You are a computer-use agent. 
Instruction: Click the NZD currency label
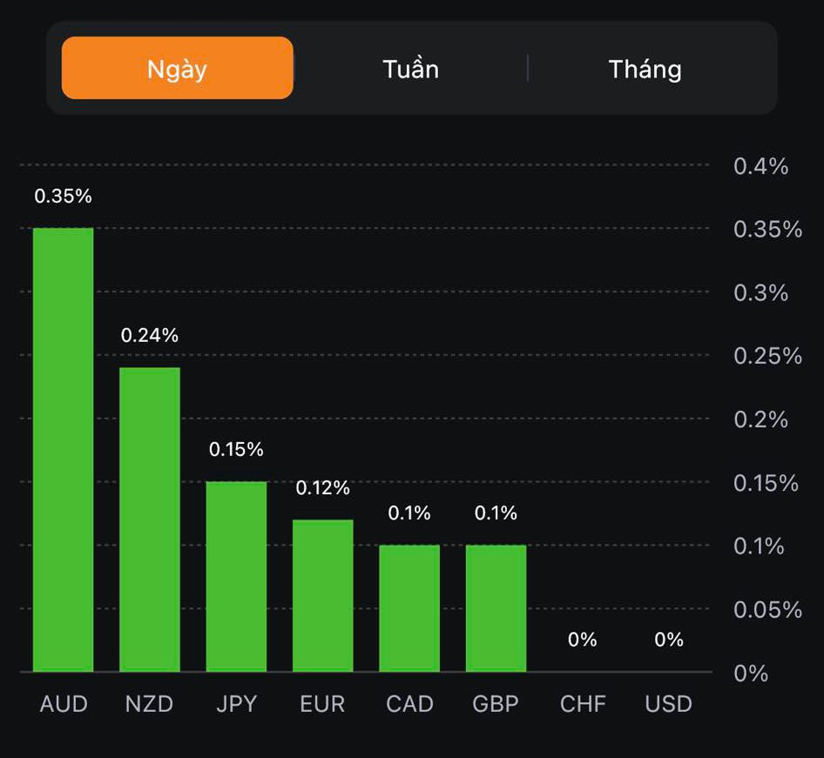tap(149, 704)
